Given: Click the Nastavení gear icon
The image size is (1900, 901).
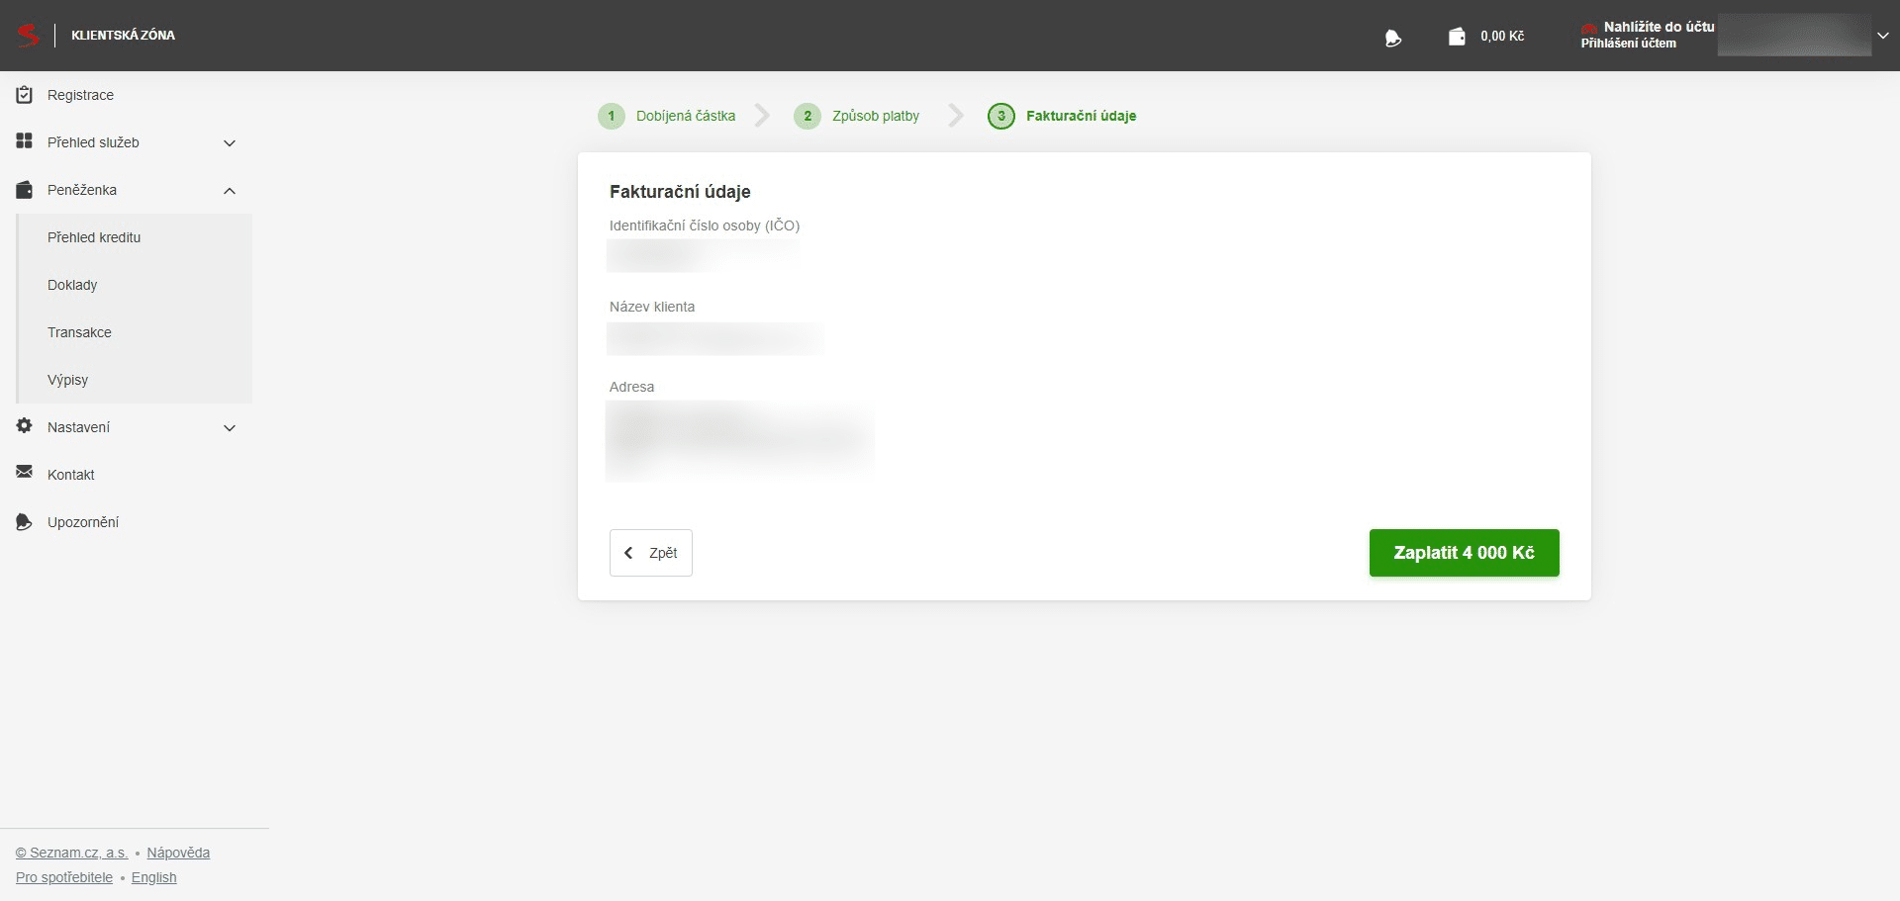Looking at the screenshot, I should pyautogui.click(x=25, y=426).
